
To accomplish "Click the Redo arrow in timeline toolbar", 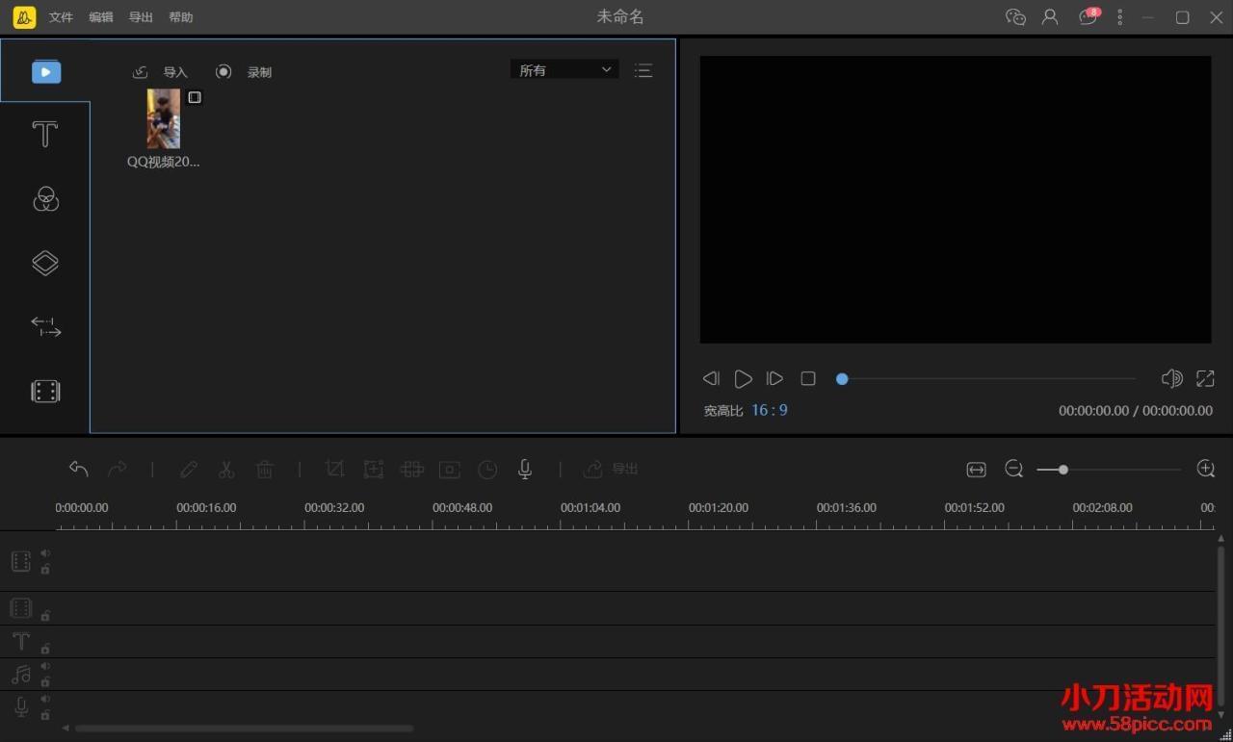I will [x=118, y=469].
